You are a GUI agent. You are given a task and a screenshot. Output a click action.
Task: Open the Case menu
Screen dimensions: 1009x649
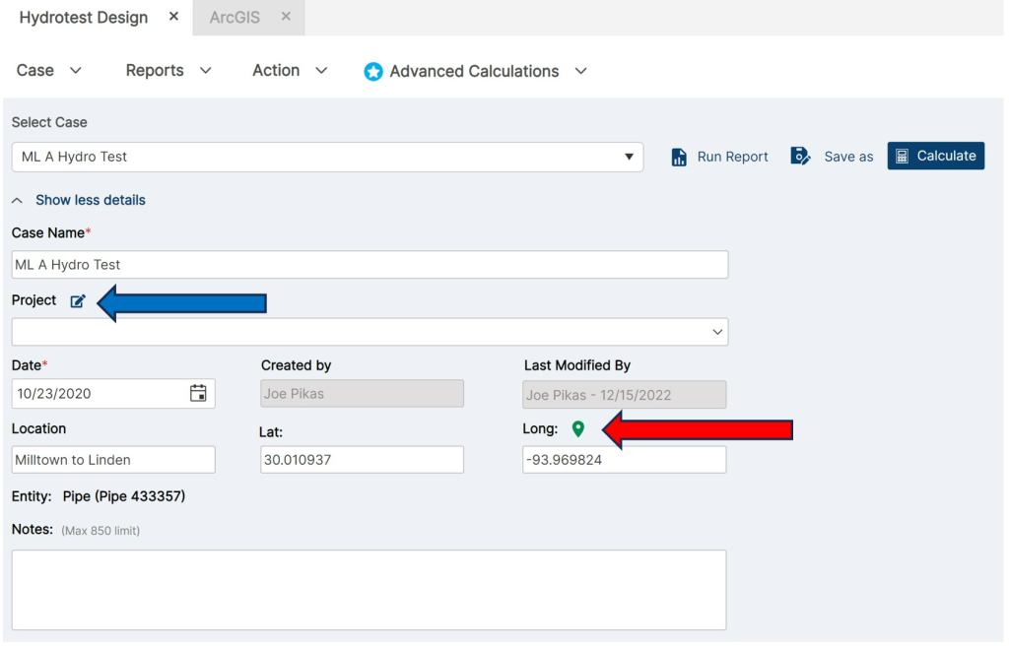(49, 70)
